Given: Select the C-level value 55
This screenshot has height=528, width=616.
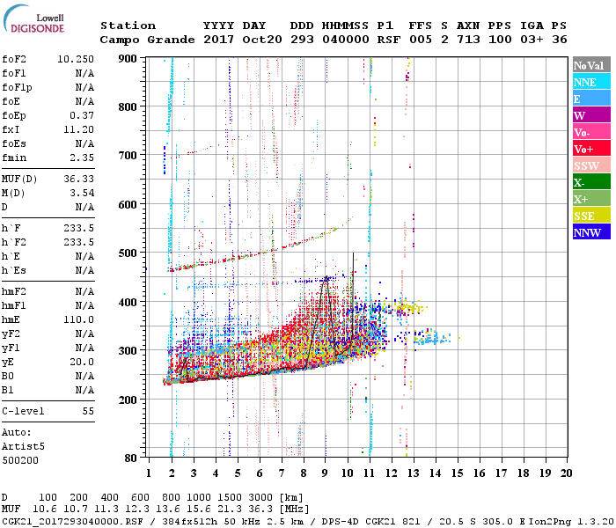Looking at the screenshot, I should (x=88, y=411).
